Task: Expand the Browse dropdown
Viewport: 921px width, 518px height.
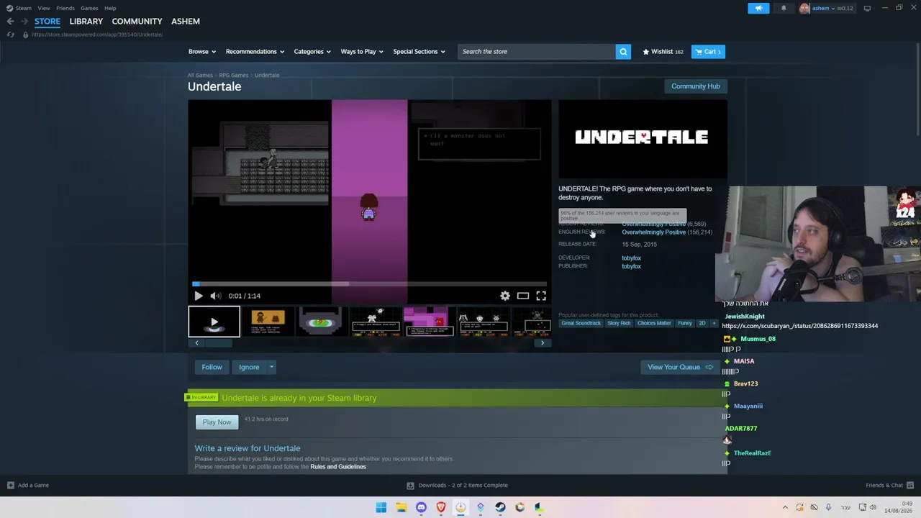Action: pos(201,52)
